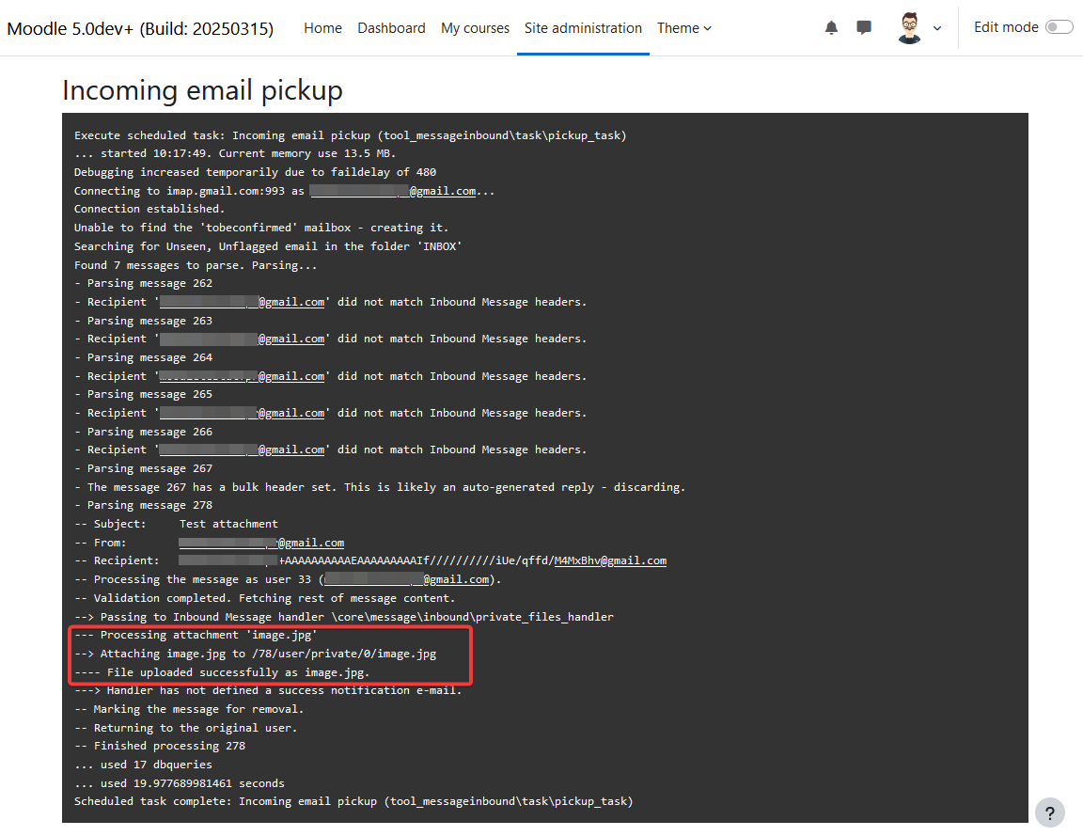Click the 'Attaching image.jpg to /78/user/private' line

255,653
